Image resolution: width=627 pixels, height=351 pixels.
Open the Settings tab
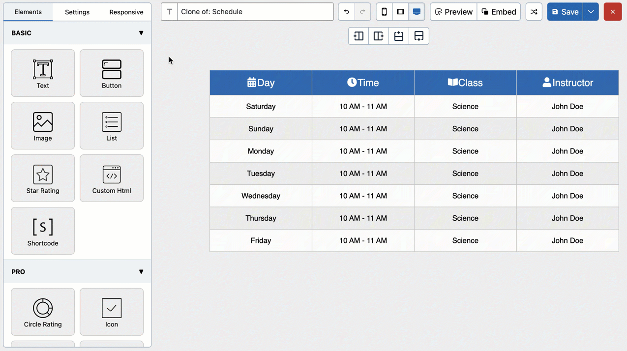click(x=77, y=12)
